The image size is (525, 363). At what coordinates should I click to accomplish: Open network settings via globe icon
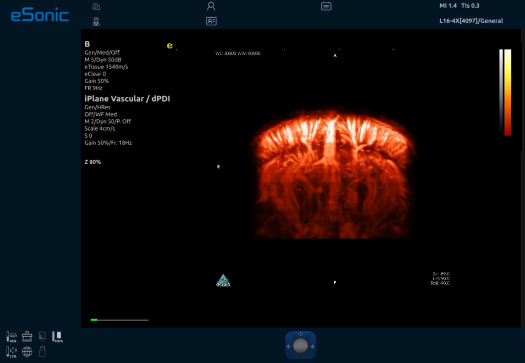tap(27, 352)
